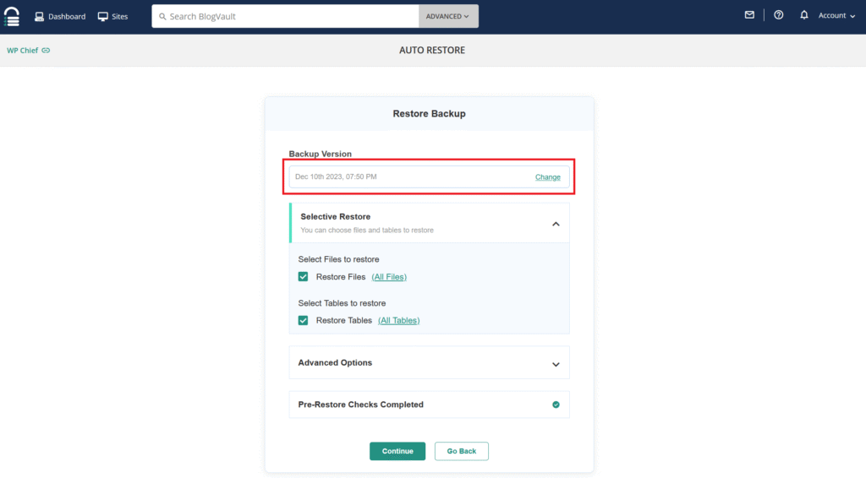The image size is (866, 478).
Task: Click the AUTO RESTORE page title
Action: pos(432,50)
